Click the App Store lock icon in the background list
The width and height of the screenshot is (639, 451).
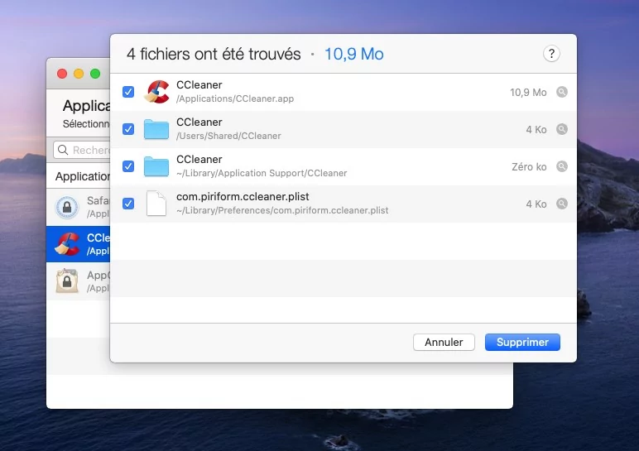pos(67,281)
